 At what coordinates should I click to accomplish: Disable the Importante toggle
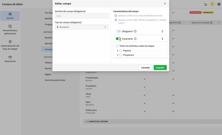118,39
